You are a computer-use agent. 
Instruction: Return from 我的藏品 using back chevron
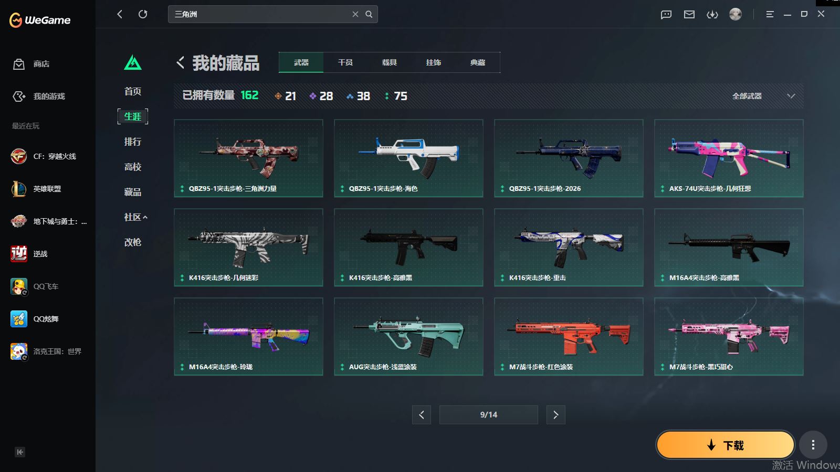pyautogui.click(x=180, y=63)
